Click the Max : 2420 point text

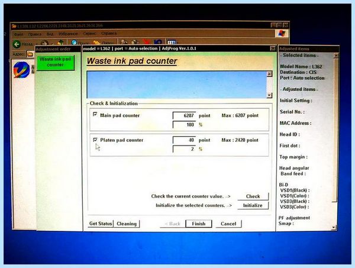pyautogui.click(x=240, y=140)
